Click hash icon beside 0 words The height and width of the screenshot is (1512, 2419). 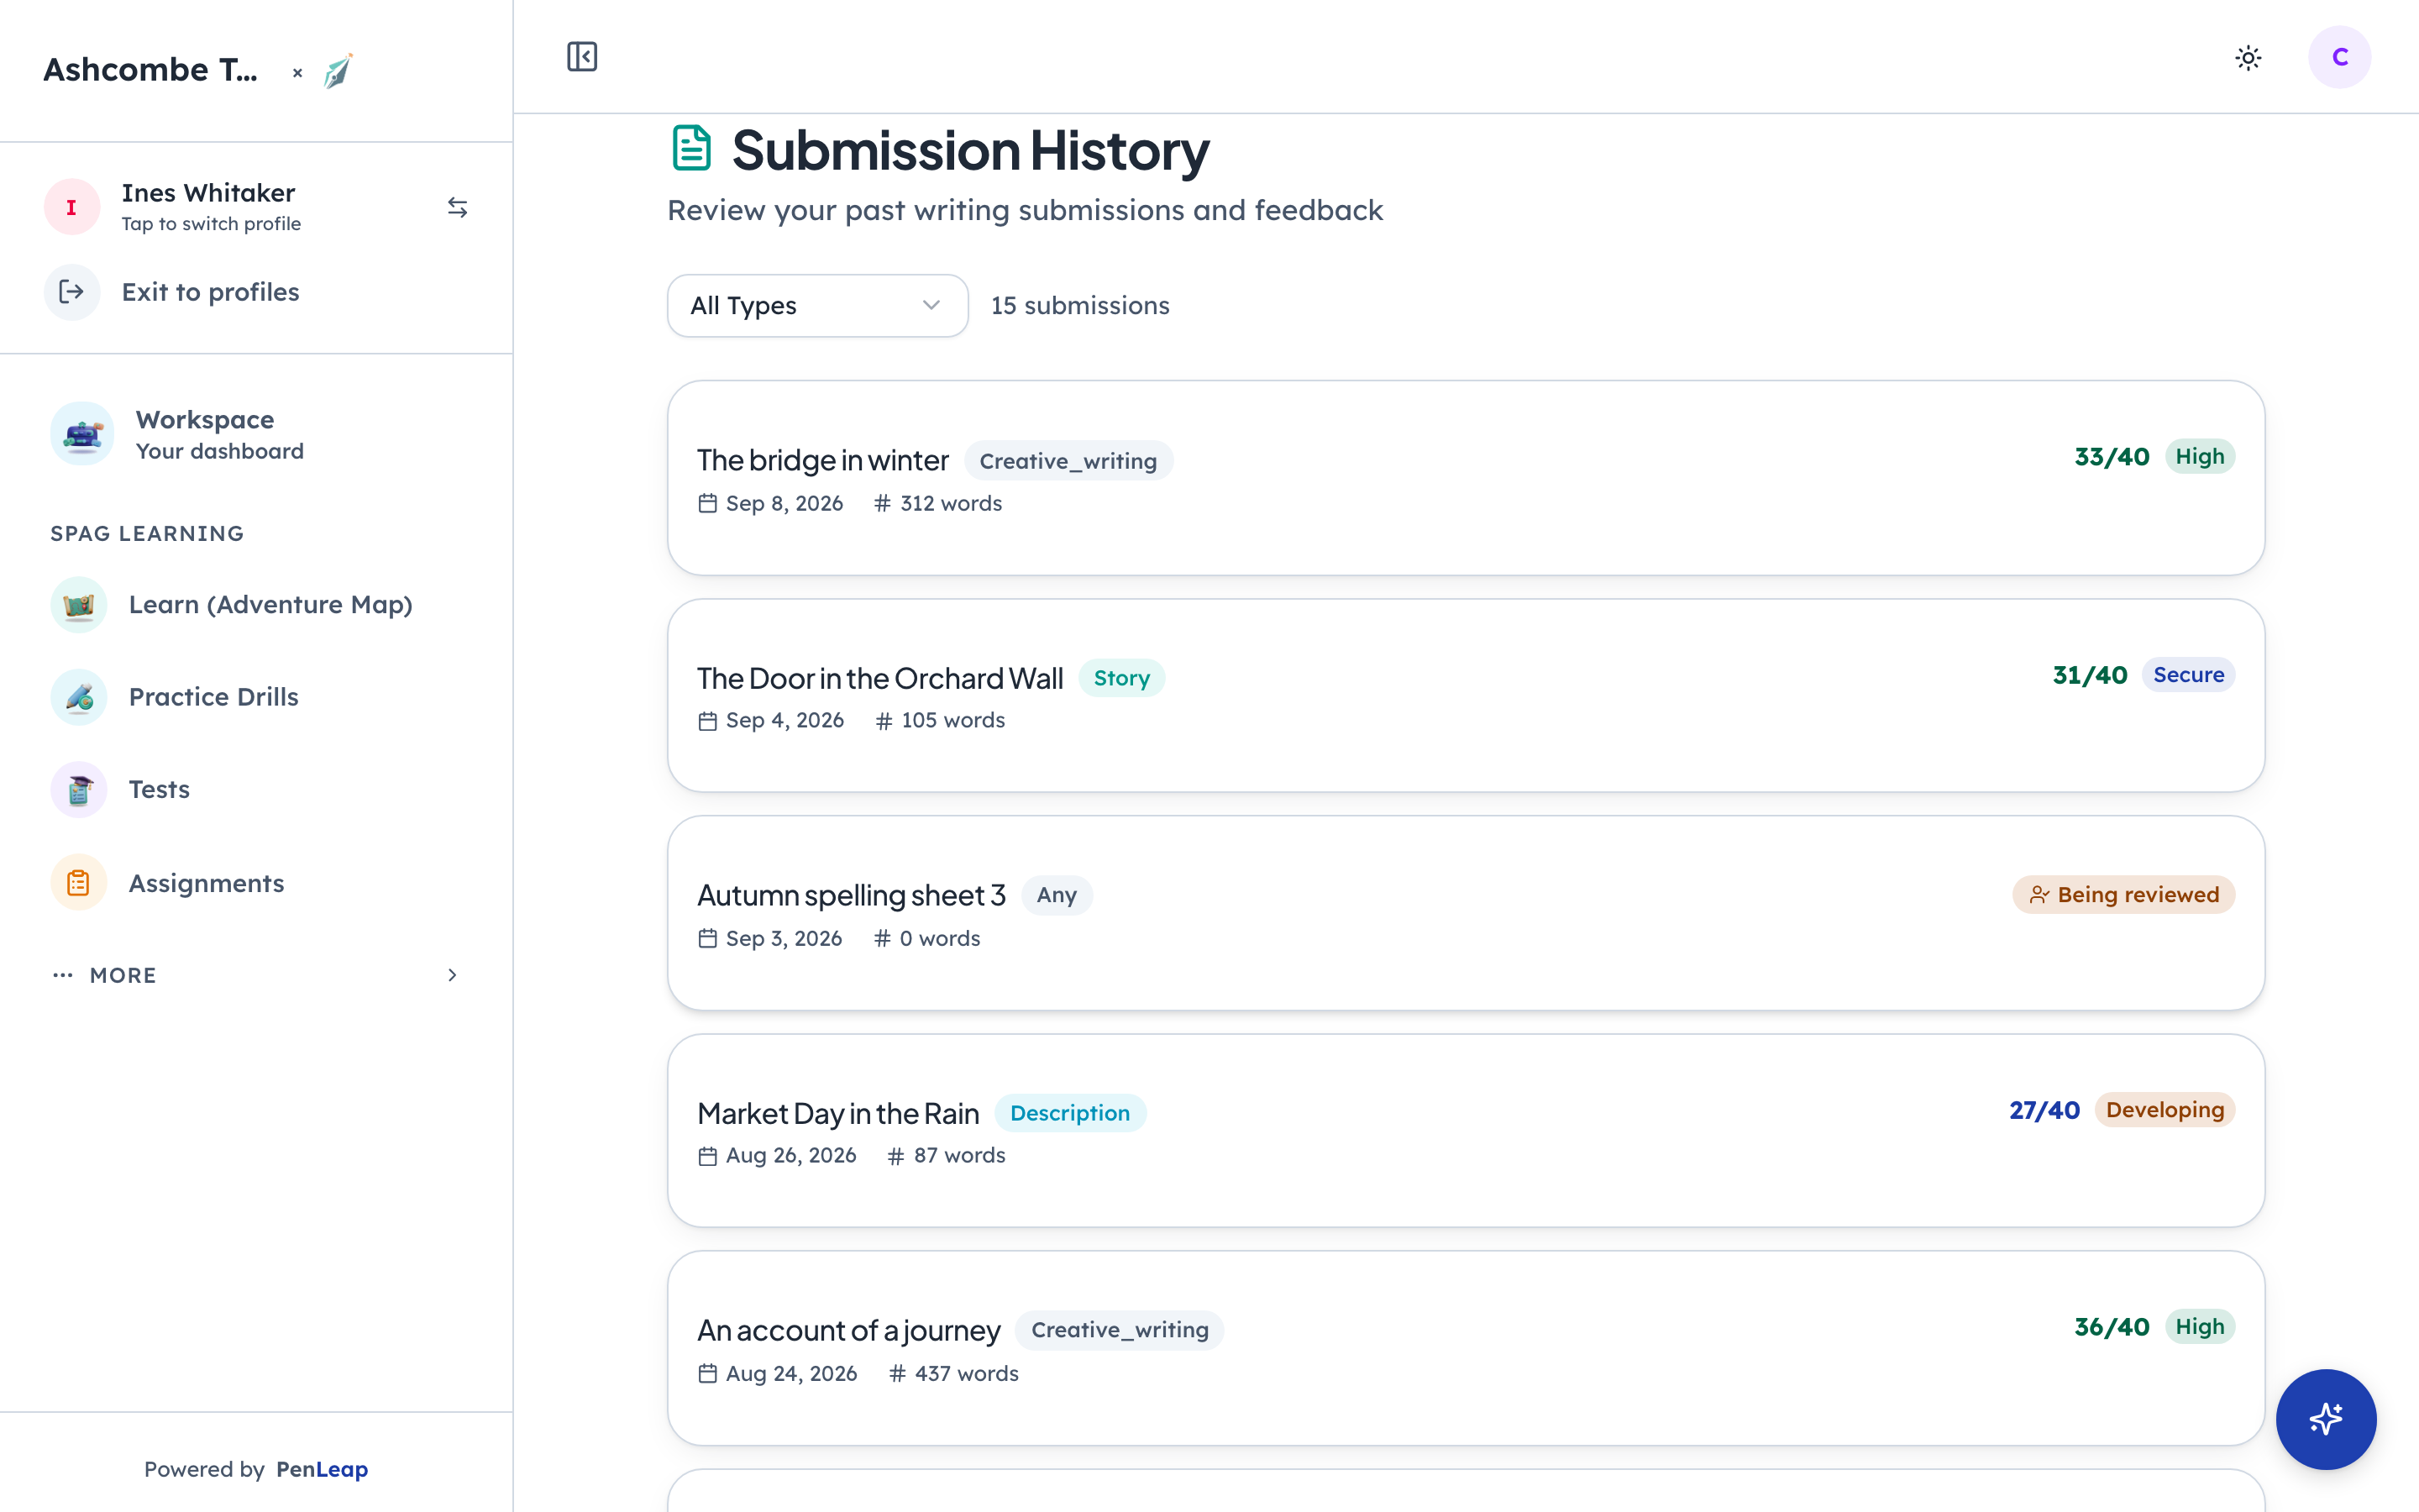coord(882,939)
